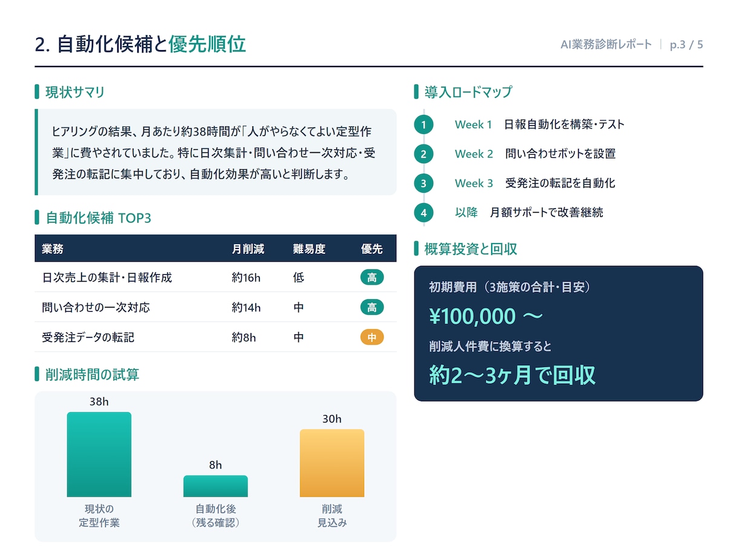Screen dimensions: 738x553
Task: Click the 約2〜3ヶ月で回収 text
Action: (512, 375)
